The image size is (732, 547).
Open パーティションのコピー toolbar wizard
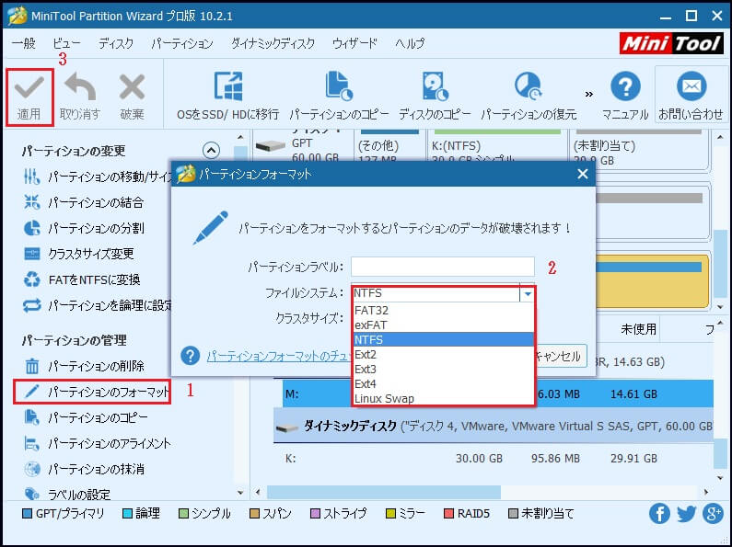tap(338, 87)
